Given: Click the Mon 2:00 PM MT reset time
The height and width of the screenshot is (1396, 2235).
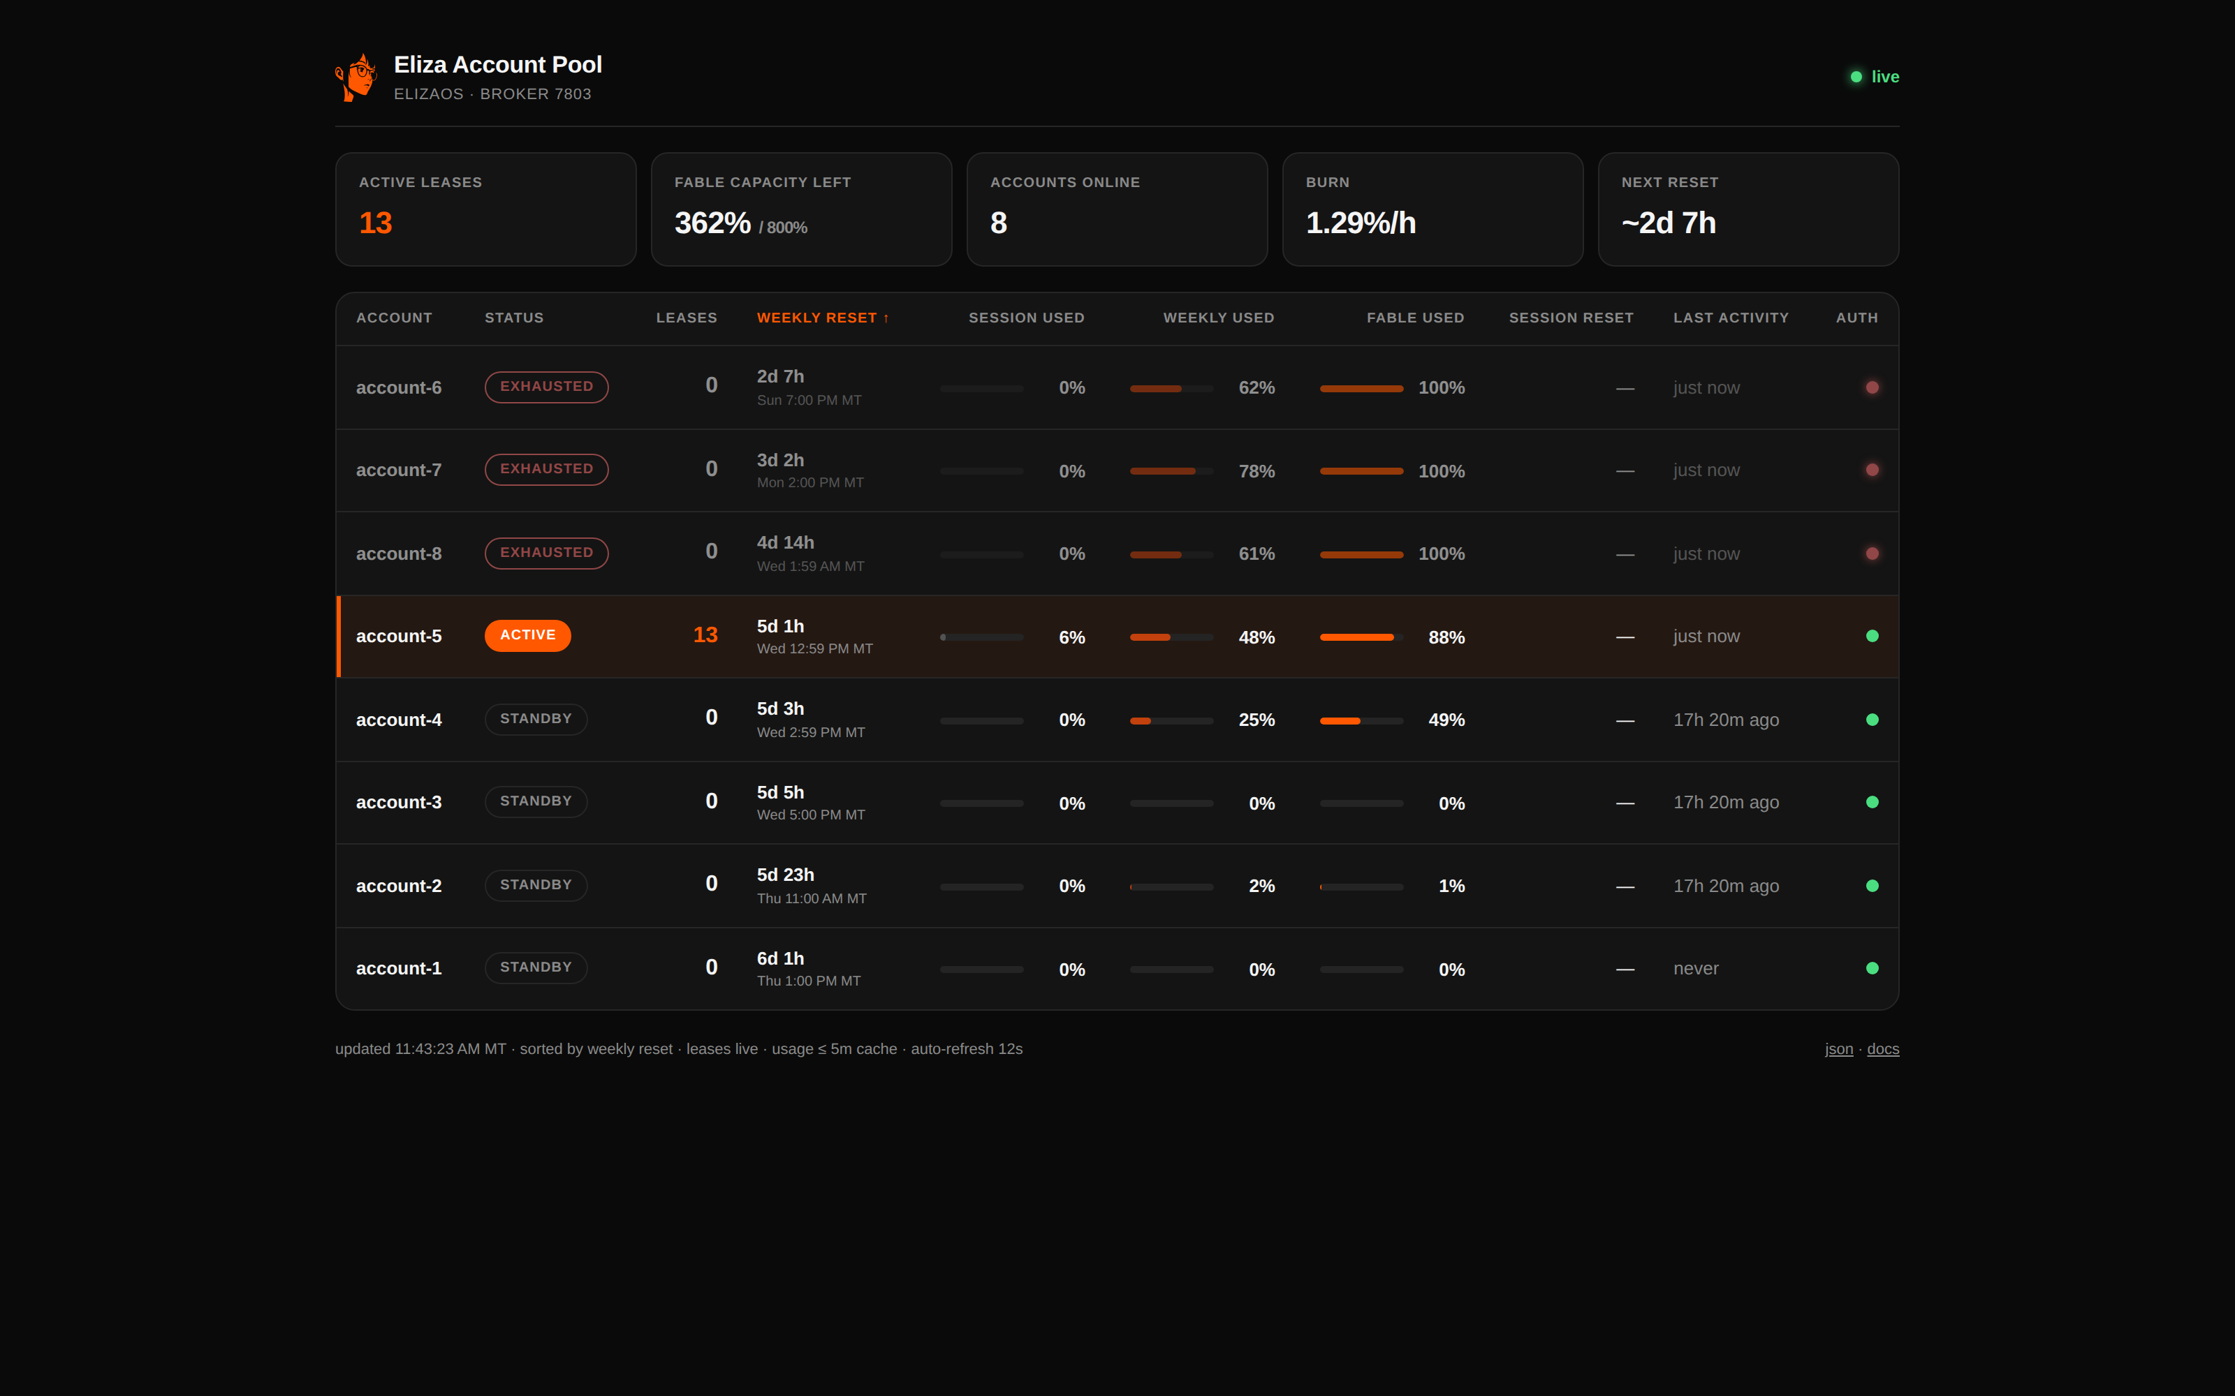Looking at the screenshot, I should point(810,483).
